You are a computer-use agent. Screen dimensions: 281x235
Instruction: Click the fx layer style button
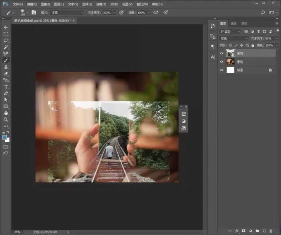click(x=236, y=231)
